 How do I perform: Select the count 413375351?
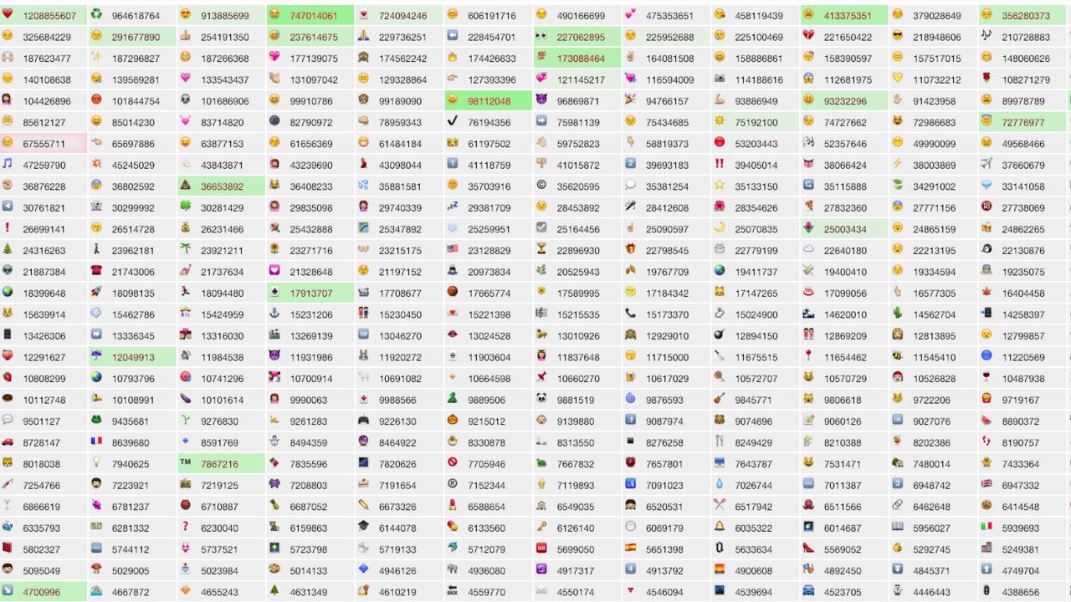point(848,16)
